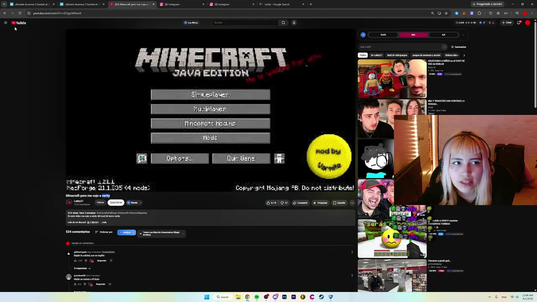Reply to the 'Bajale la calidad' comment

tap(102, 260)
